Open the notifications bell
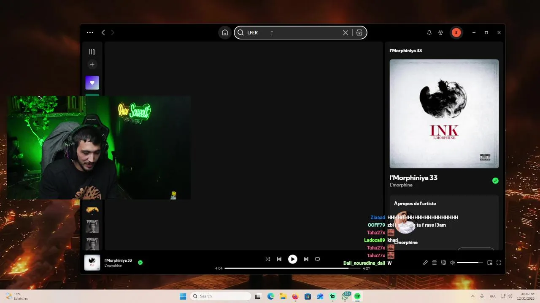Image resolution: width=540 pixels, height=303 pixels. (429, 32)
